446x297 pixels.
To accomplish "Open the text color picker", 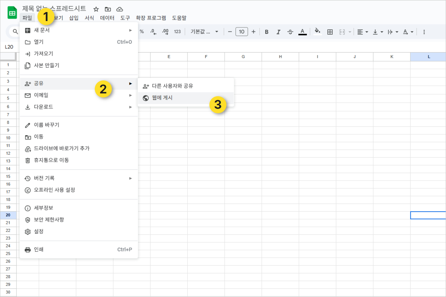I will pos(302,32).
